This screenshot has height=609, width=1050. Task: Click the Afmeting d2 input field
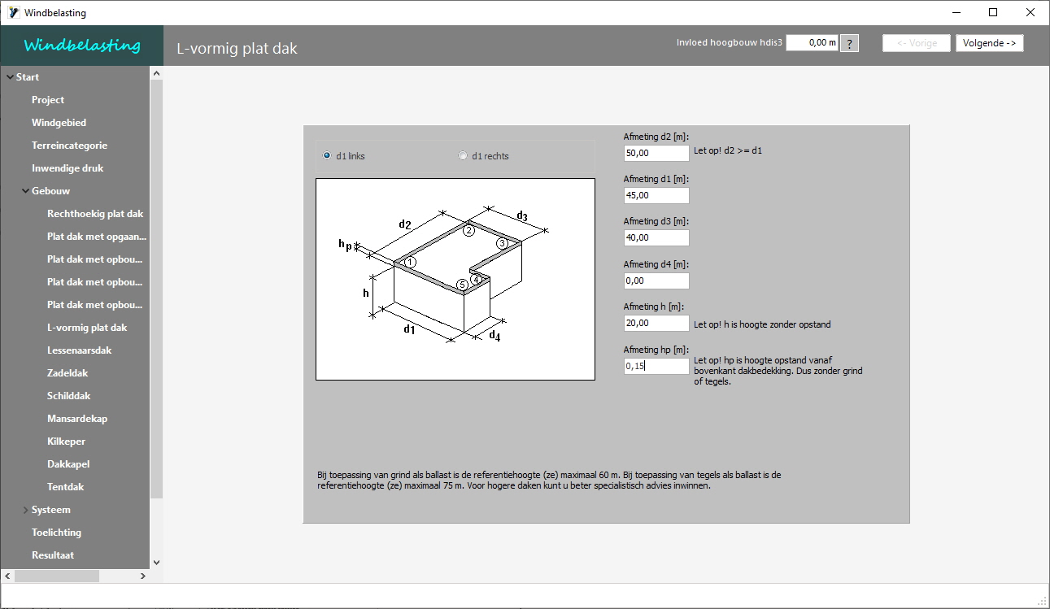656,153
